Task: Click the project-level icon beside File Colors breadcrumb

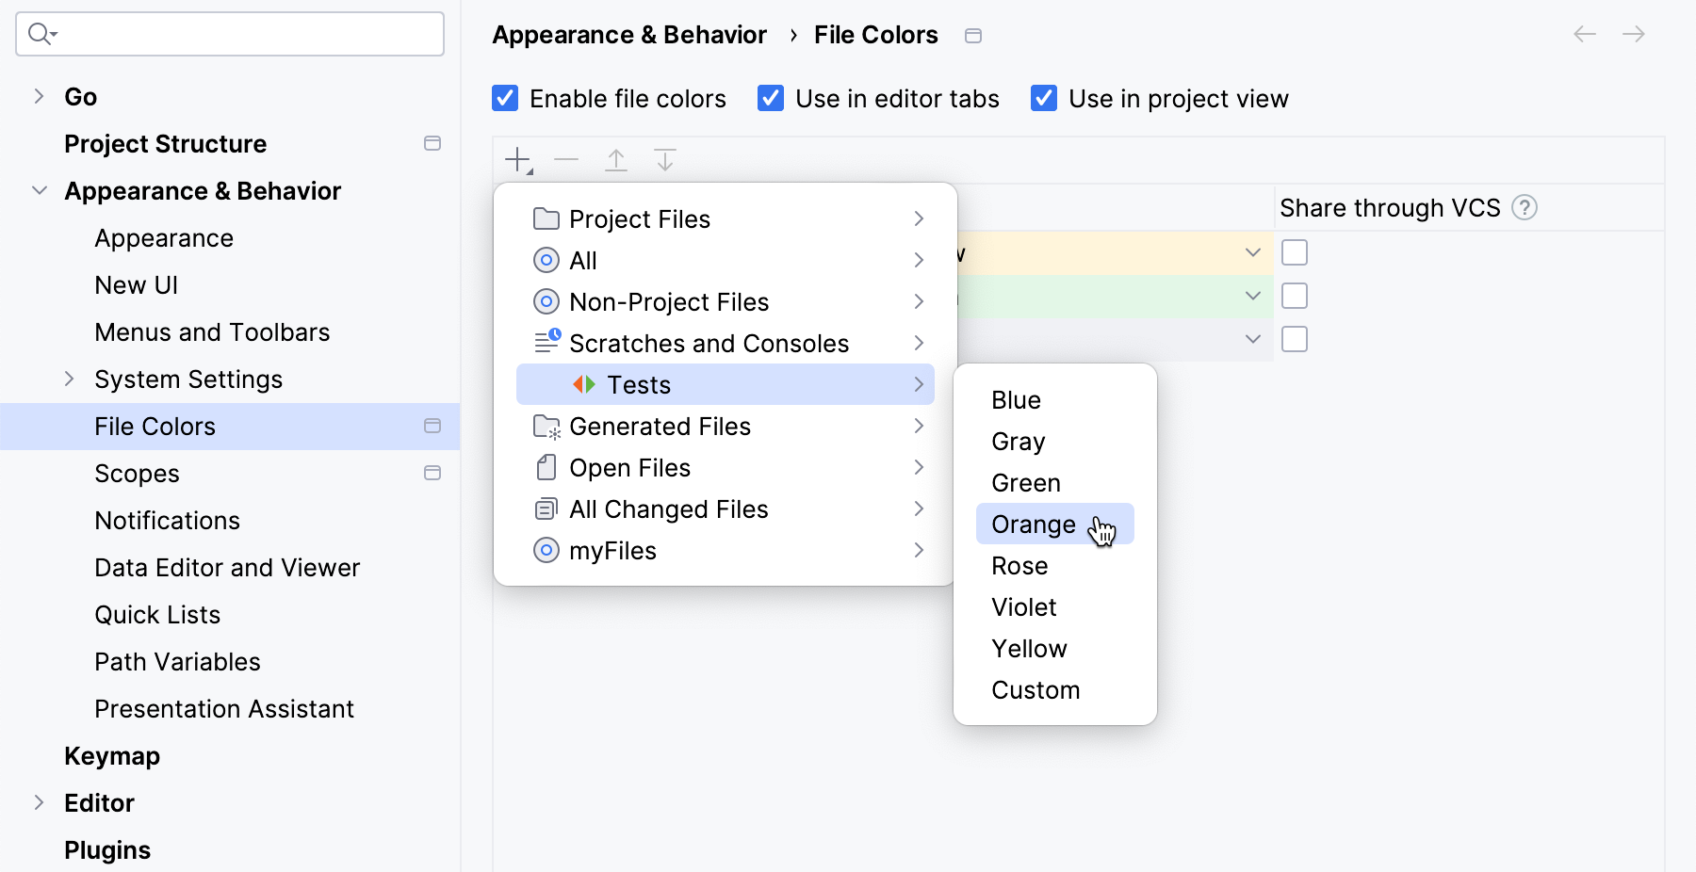Action: (x=973, y=36)
